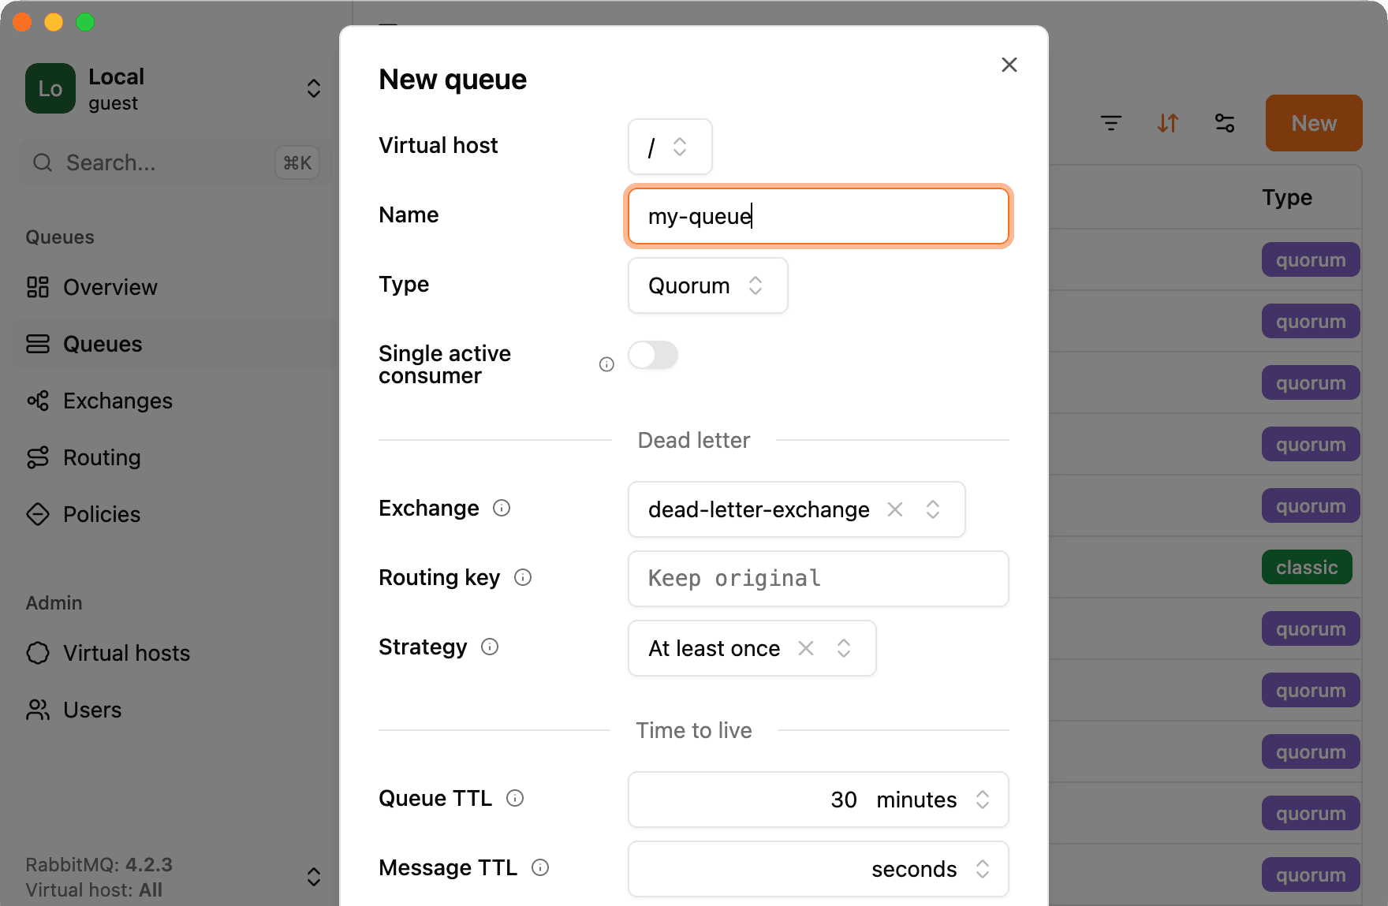1388x906 pixels.
Task: Open Virtual hosts under Admin
Action: 126,653
